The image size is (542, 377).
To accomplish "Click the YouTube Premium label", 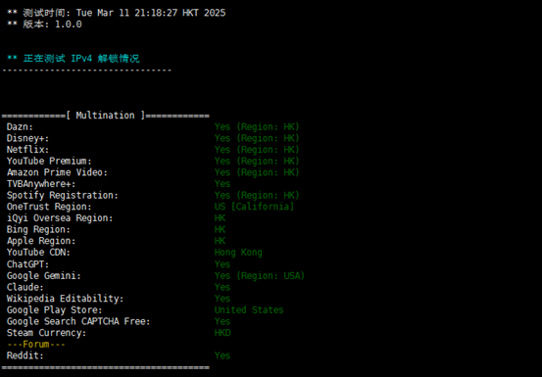I will click(49, 162).
